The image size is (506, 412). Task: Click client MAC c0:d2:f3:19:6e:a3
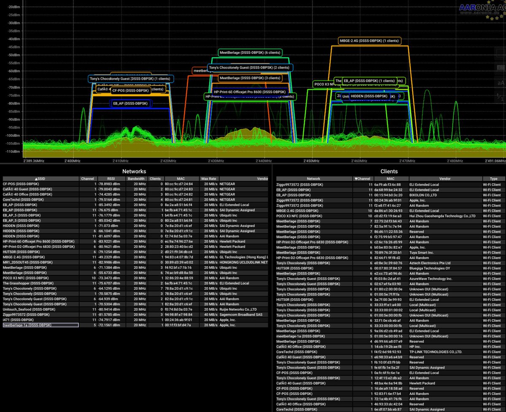point(388,216)
